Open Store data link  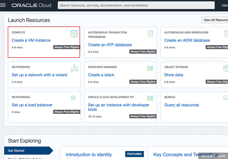[x=174, y=75]
